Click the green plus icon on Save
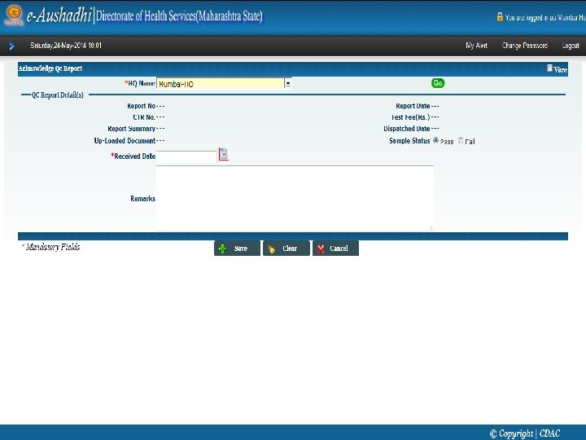 click(222, 249)
